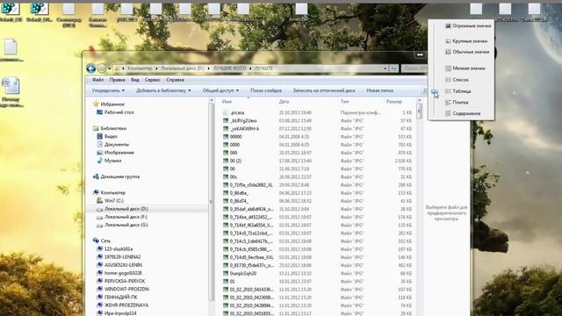
Task: Click the Компьютер icon in navigation pane
Action: 96,192
